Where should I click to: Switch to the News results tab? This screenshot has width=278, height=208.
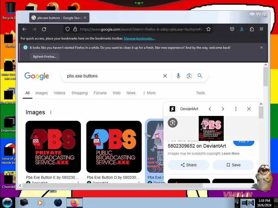click(x=131, y=93)
